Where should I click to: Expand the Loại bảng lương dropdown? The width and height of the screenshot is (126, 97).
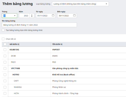pyautogui.click(x=80, y=4)
